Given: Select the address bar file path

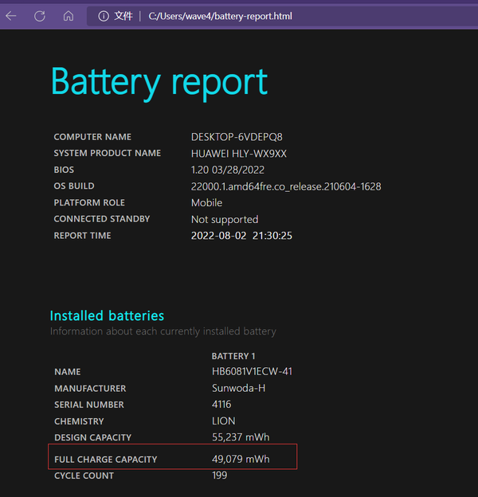Looking at the screenshot, I should pyautogui.click(x=221, y=16).
